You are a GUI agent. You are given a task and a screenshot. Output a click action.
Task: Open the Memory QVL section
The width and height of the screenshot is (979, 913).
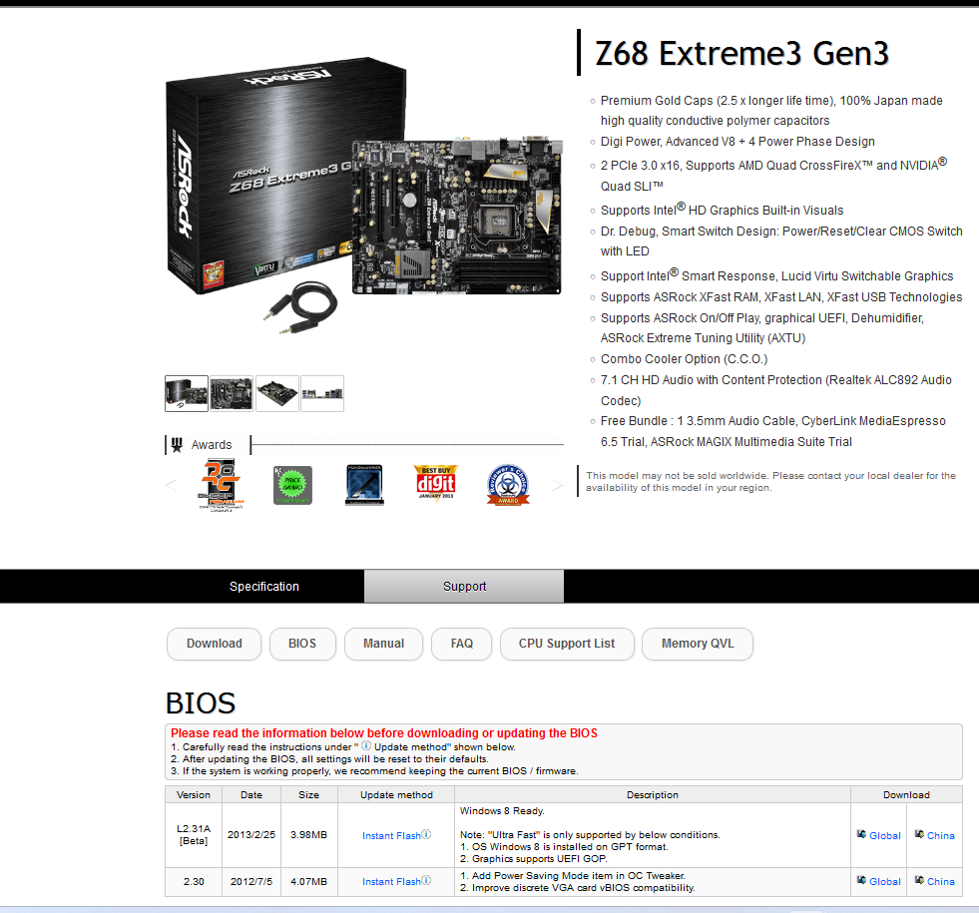[x=698, y=644]
